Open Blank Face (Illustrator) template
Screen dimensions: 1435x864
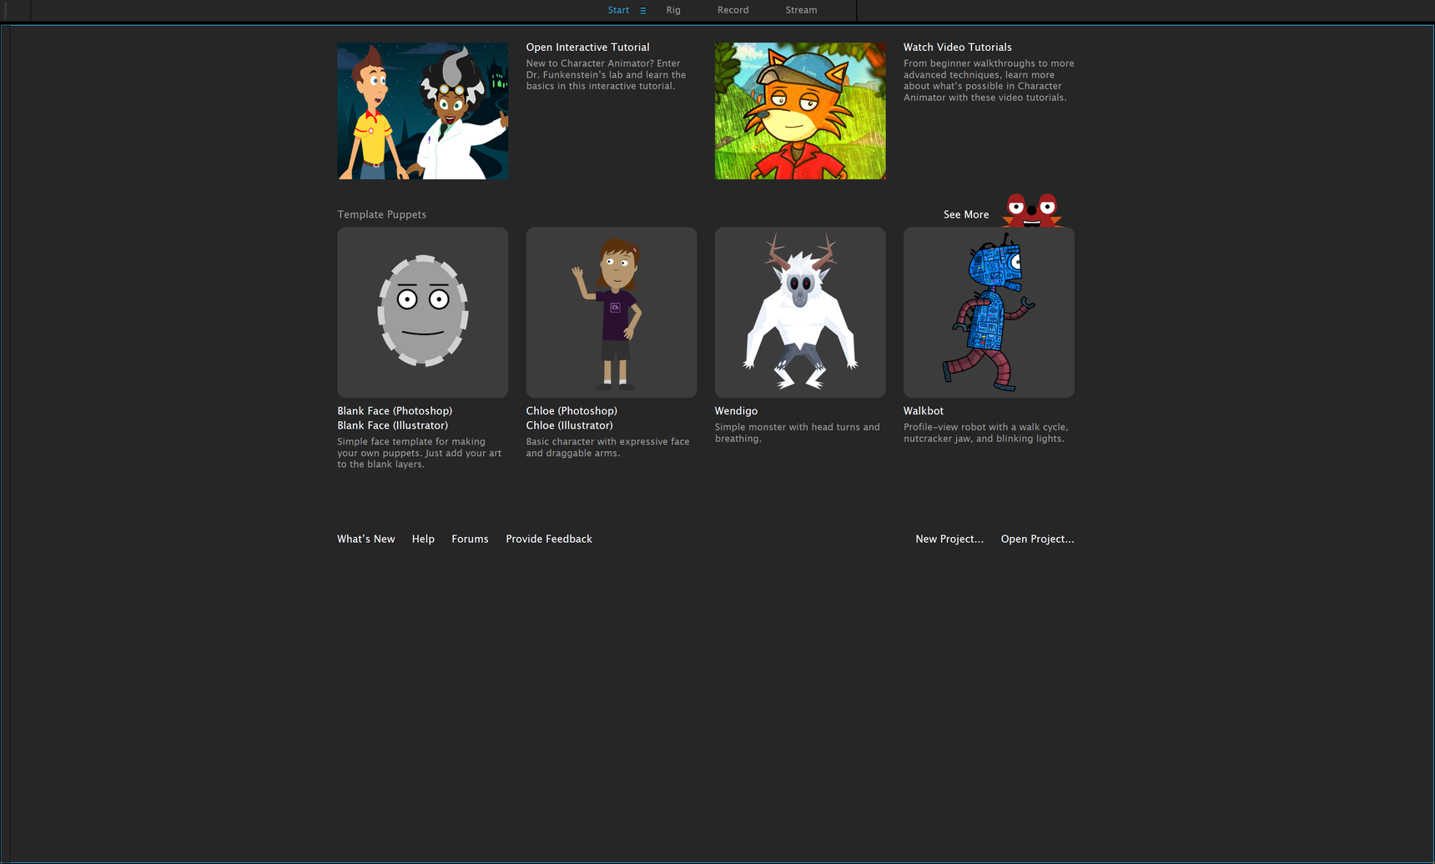392,425
